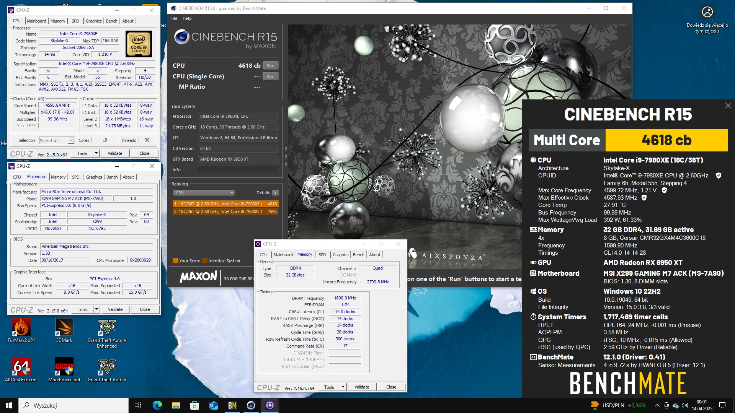Open Task View from the taskbar
735x413 pixels.
138,405
